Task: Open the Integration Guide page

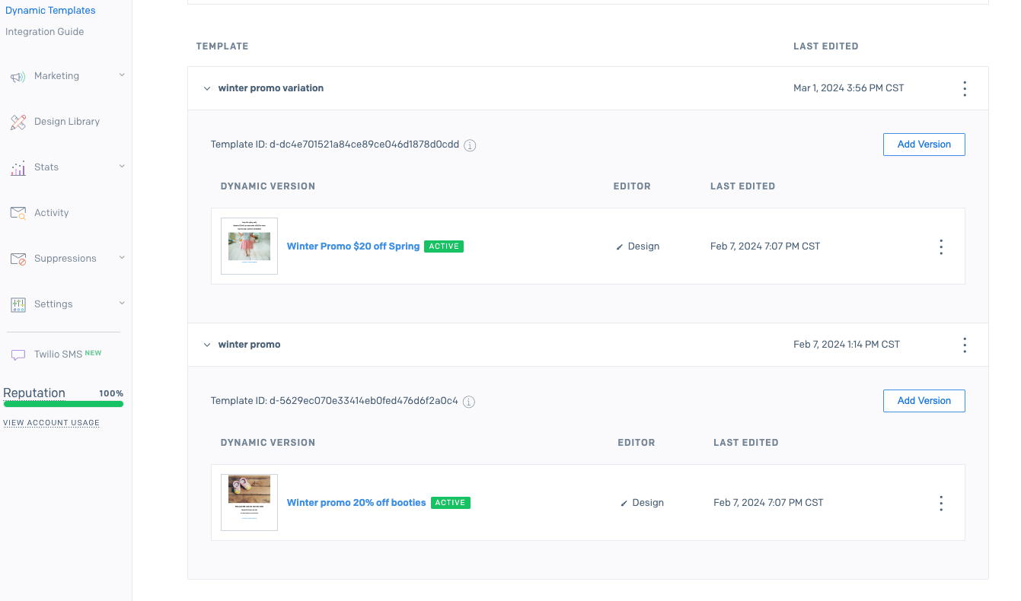Action: [44, 31]
